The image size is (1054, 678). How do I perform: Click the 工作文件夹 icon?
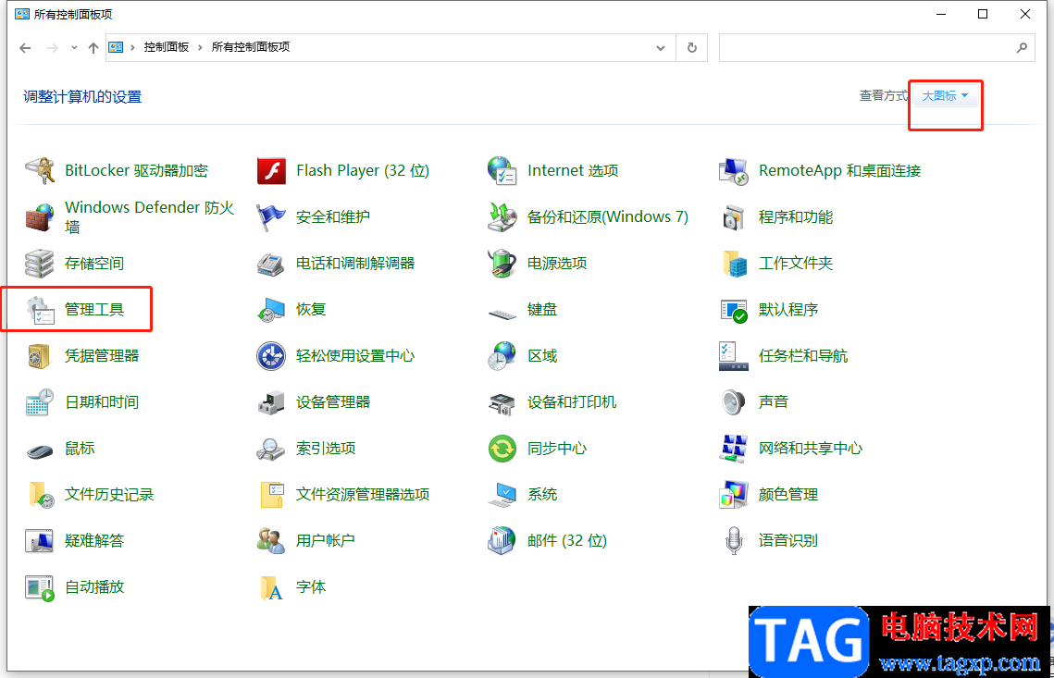(x=734, y=264)
